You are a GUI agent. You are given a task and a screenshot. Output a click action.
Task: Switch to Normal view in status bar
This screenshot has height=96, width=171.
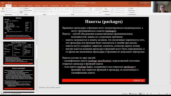coord(140,94)
